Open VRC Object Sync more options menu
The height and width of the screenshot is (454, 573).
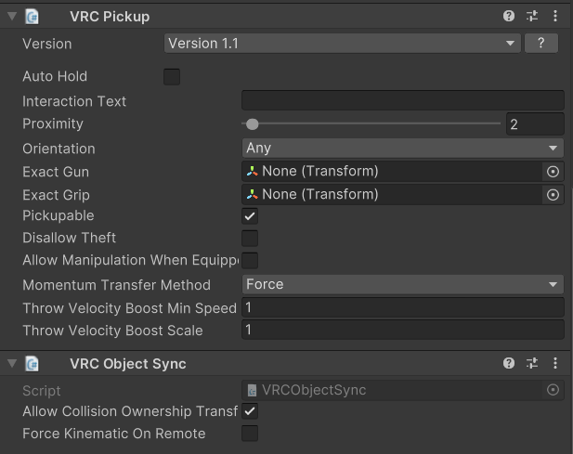pyautogui.click(x=556, y=364)
